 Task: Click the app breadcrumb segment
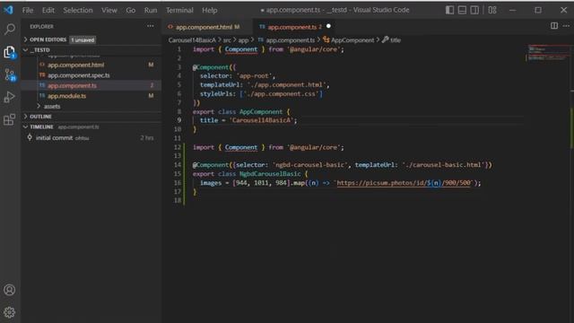click(243, 39)
